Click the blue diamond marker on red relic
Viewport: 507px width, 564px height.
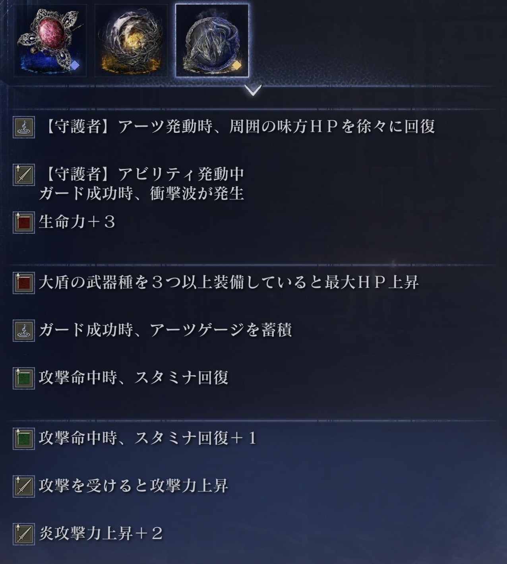tap(75, 65)
